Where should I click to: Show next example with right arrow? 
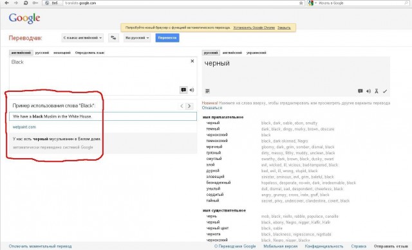(x=189, y=106)
